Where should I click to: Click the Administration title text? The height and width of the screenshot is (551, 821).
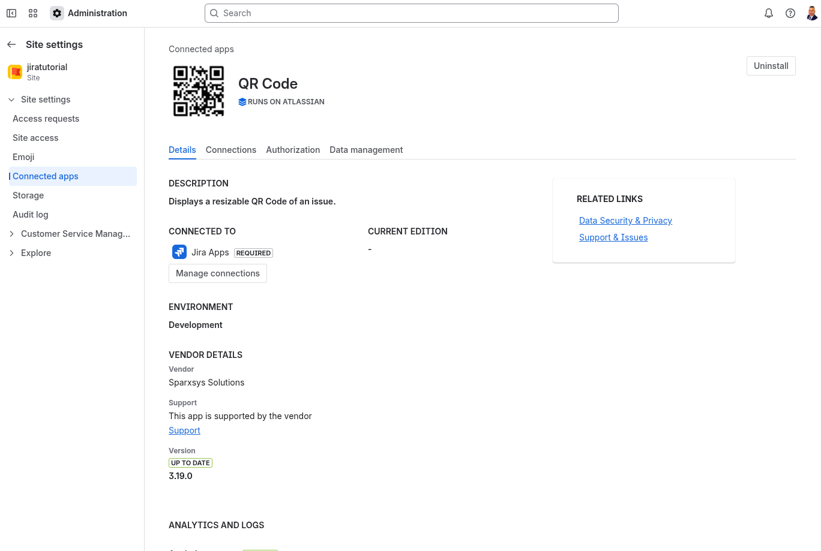point(97,13)
